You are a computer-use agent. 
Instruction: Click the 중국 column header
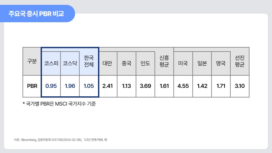(126, 63)
